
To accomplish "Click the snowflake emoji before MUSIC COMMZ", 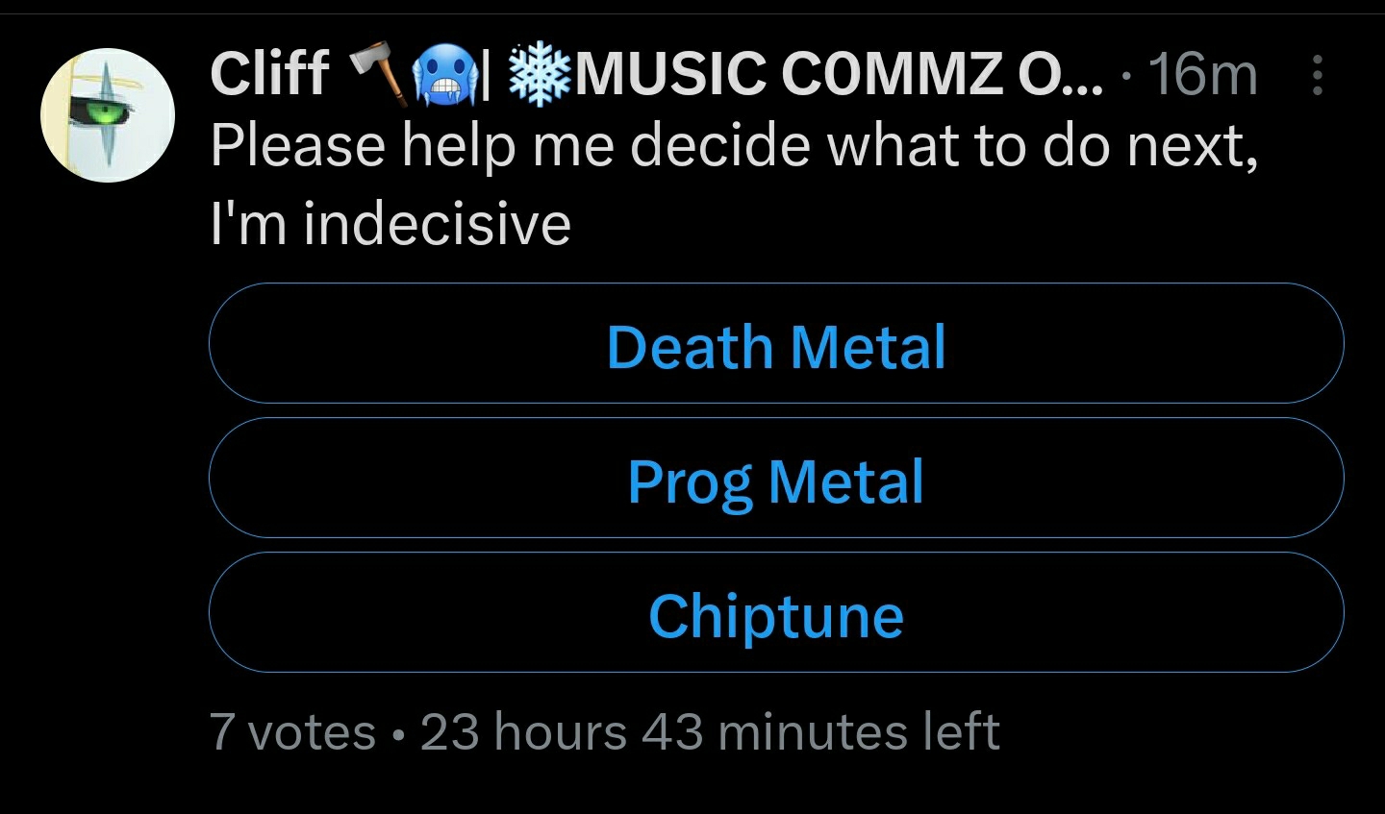I will [539, 74].
